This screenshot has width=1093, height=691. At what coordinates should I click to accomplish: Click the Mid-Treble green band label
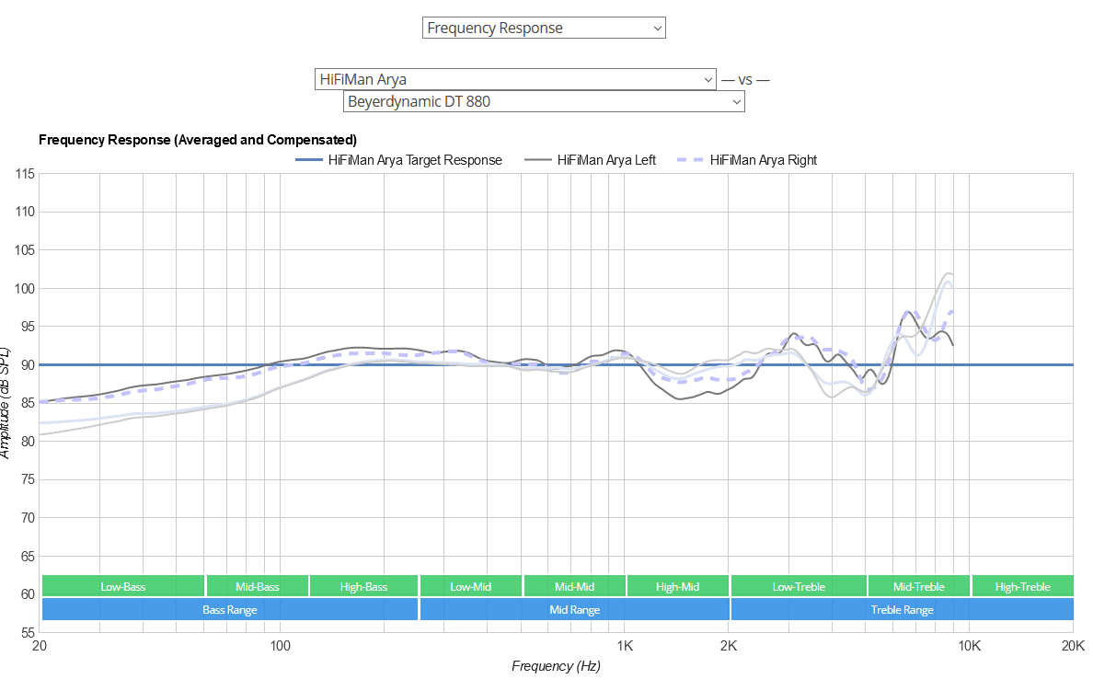[x=919, y=586]
